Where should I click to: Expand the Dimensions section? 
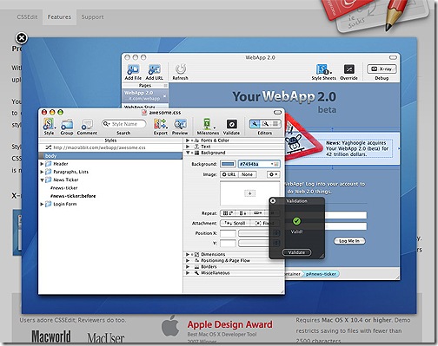[x=188, y=254]
